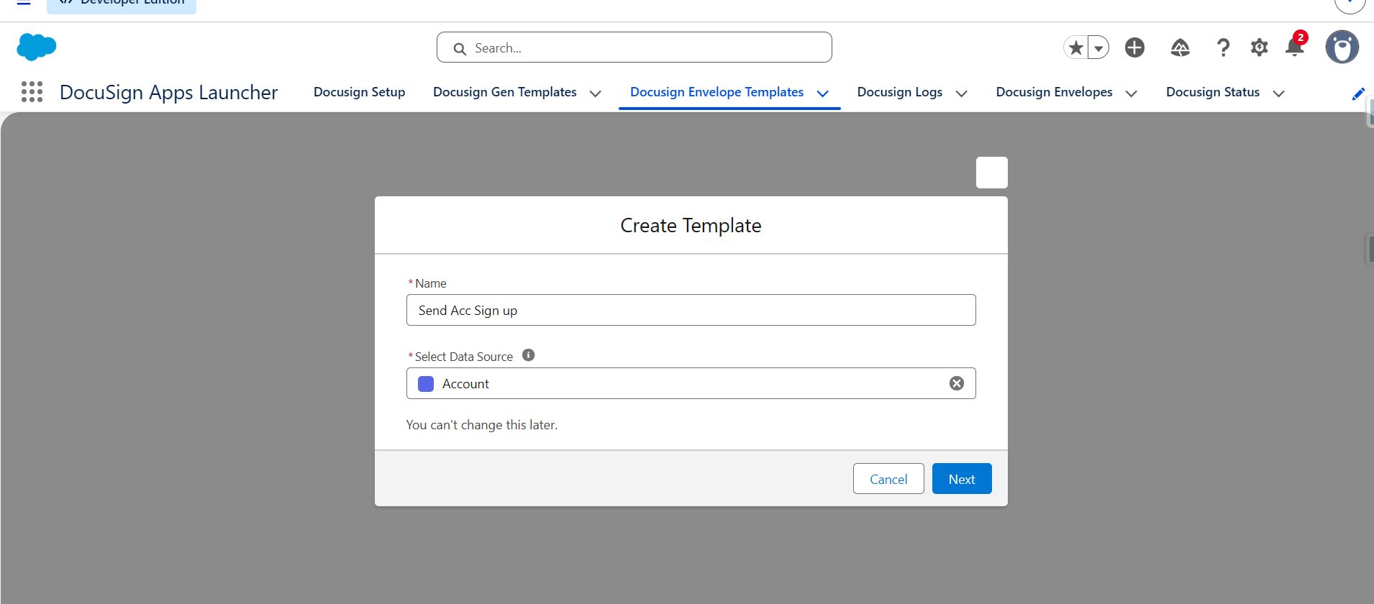Click the Account data source field

pos(691,383)
